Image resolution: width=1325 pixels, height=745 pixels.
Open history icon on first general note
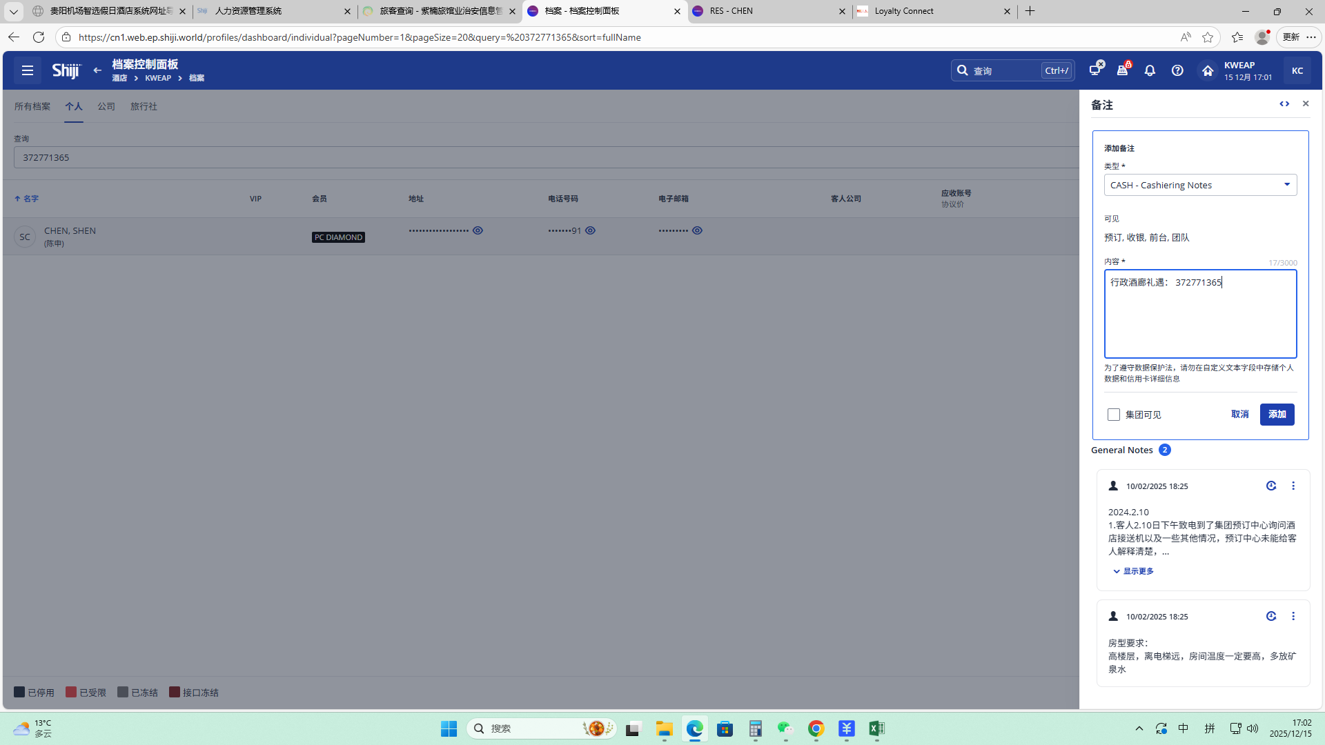(x=1271, y=486)
